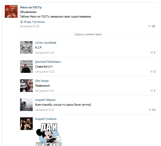The image size is (161, 146).
Task: Like Сатан Урумбаев's R.I.P comment
Action: coord(153,53)
